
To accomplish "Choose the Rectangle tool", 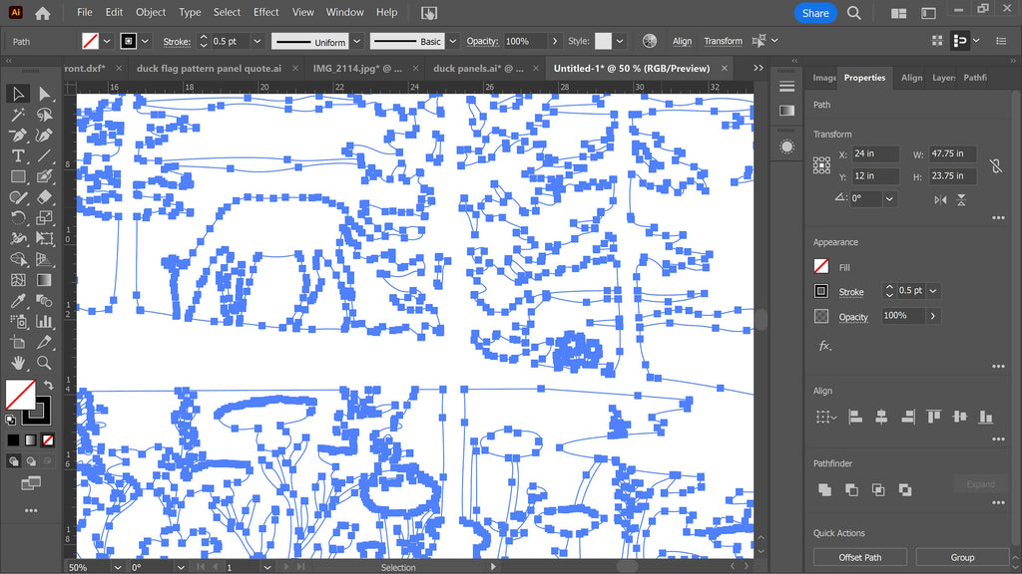I will (x=18, y=176).
